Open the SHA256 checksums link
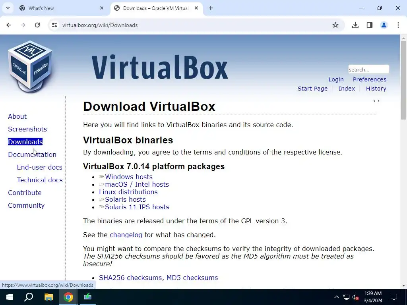Viewport: 407px width, 305px height. [131, 278]
